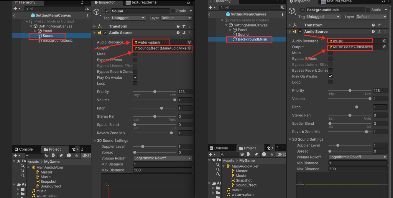Adjust Stereo Pan slider in right BackgroundMusic inspector
Viewport: 393px width, 198px height.
(x=350, y=115)
